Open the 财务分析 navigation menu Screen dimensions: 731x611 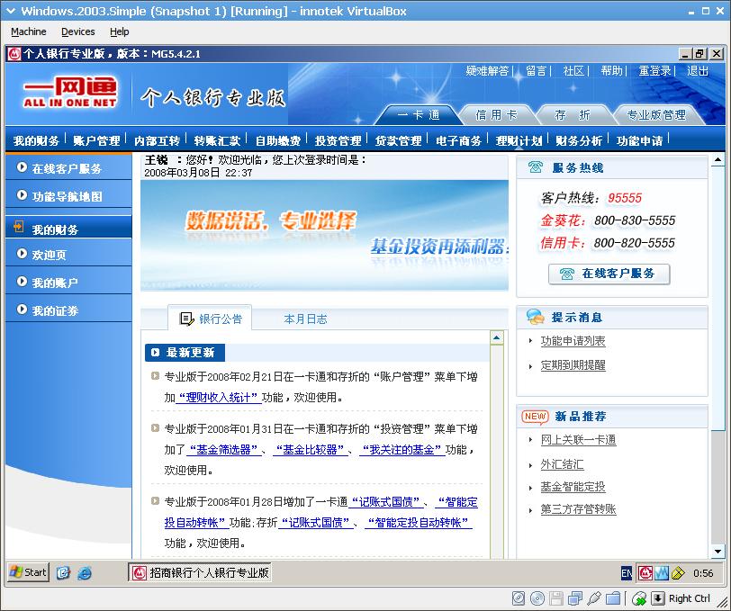tap(579, 140)
